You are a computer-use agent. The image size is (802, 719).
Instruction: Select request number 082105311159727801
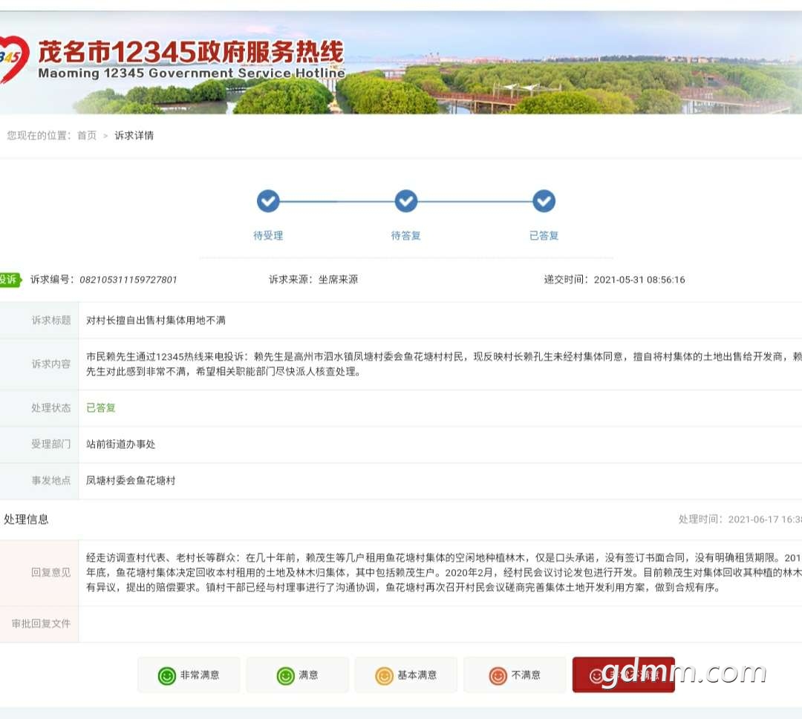click(x=128, y=280)
